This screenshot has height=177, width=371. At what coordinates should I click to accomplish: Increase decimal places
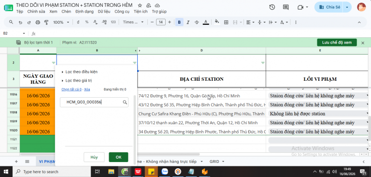point(104,22)
